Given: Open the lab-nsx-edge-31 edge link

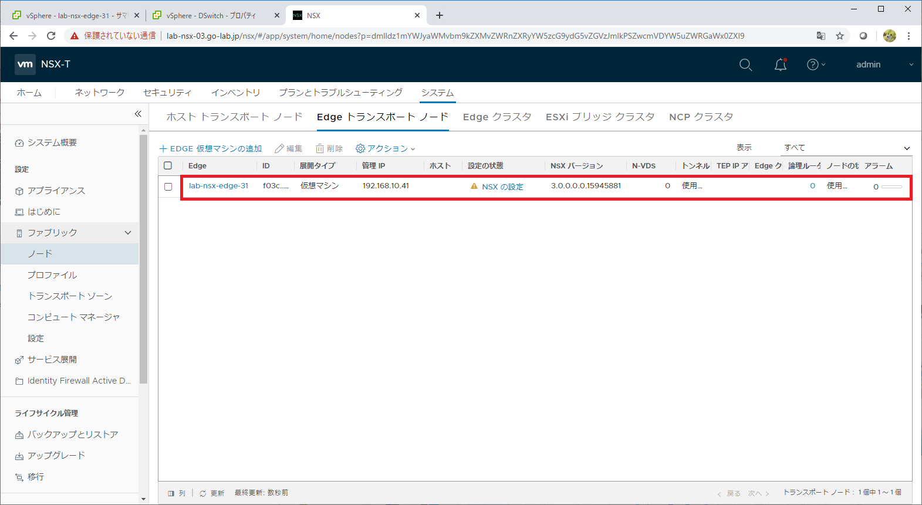Looking at the screenshot, I should click(218, 185).
